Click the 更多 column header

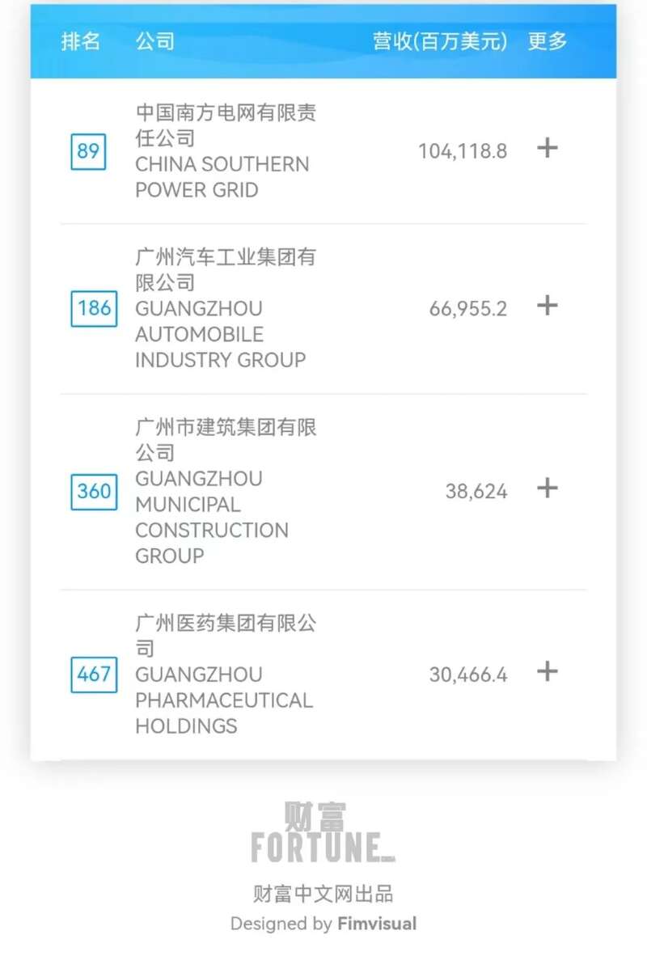pos(548,41)
